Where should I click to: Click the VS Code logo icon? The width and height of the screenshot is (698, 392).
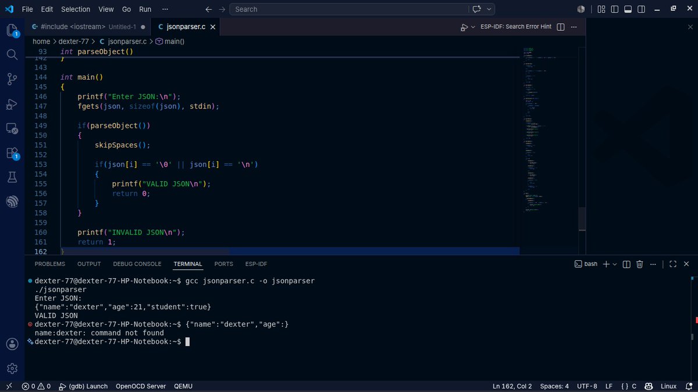tap(9, 9)
